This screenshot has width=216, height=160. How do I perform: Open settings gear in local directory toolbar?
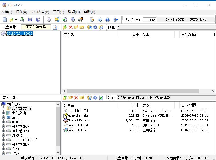[x=95, y=98]
